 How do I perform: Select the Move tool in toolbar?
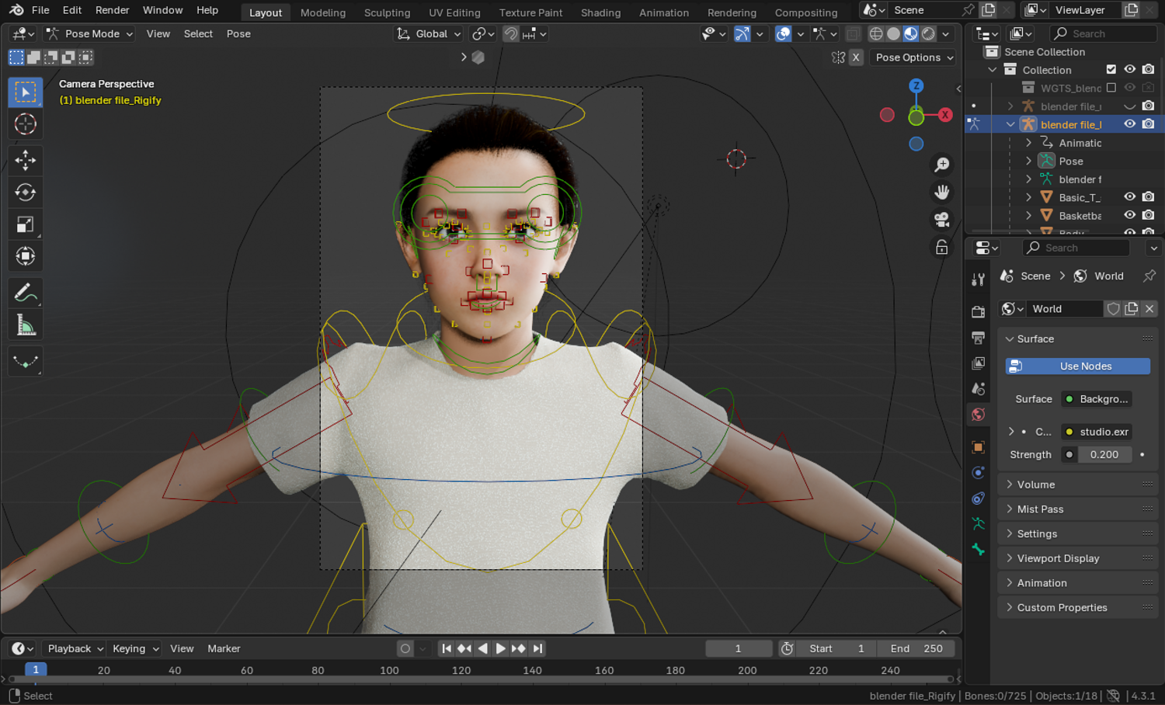25,160
